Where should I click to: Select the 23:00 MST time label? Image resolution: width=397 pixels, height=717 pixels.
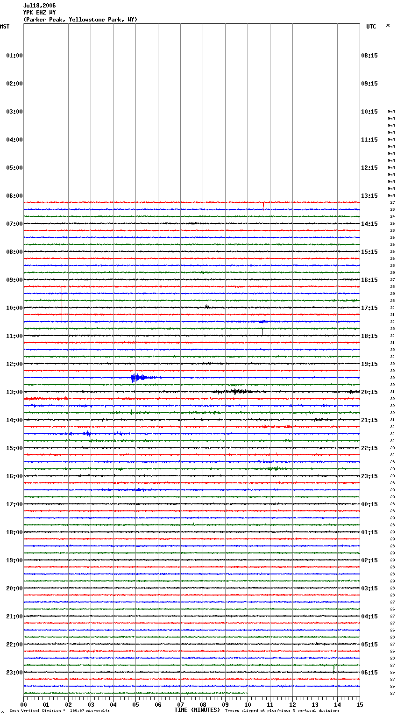tap(14, 673)
